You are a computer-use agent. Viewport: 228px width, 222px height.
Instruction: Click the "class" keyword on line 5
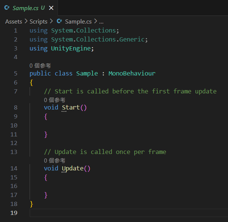64,73
